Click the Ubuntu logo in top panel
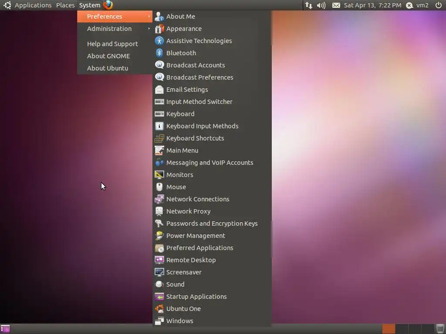 tap(7, 5)
